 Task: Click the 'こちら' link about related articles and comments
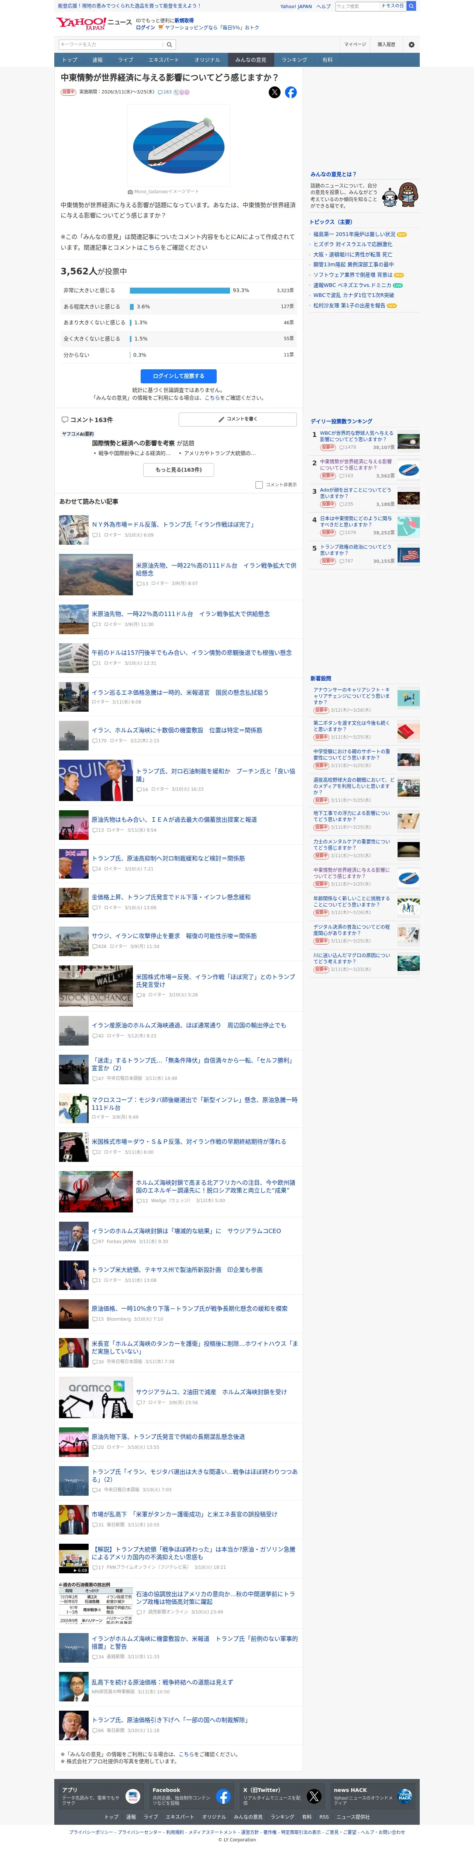pyautogui.click(x=151, y=247)
